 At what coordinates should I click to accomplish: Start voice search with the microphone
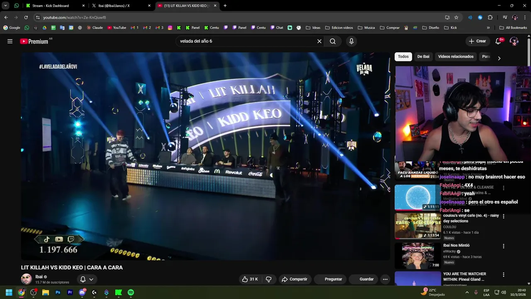351,41
